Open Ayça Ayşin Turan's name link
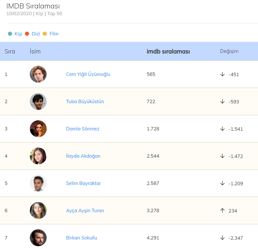This screenshot has width=258, height=249. click(x=85, y=210)
